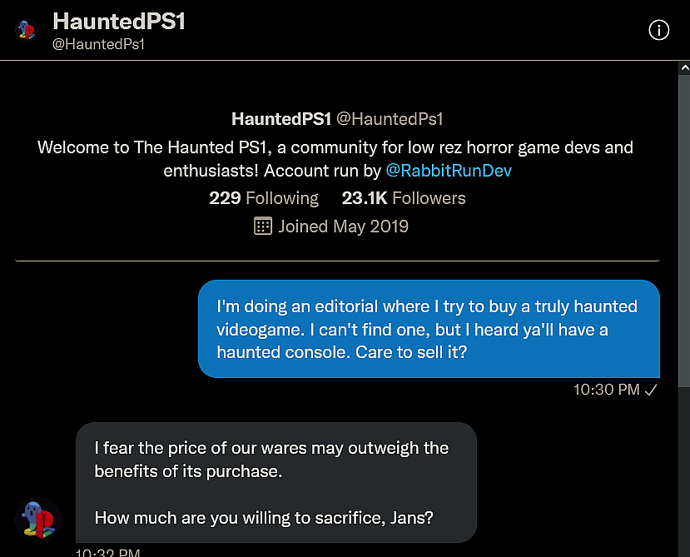
Task: Click the Joined May 2019 text
Action: point(343,226)
